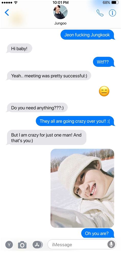121x256 pixels.
Task: Select the "Wtf??" message bubble
Action: [104, 62]
